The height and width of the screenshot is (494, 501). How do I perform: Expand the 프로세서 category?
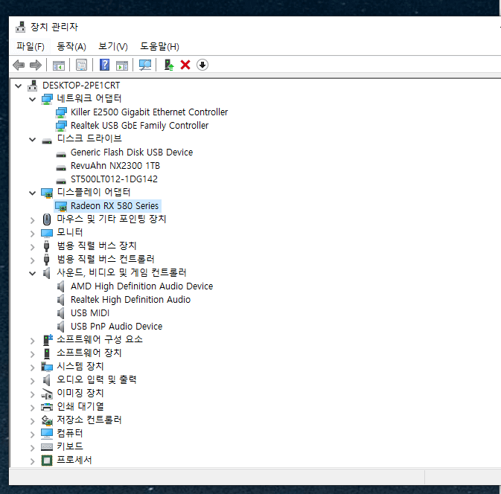tap(32, 461)
